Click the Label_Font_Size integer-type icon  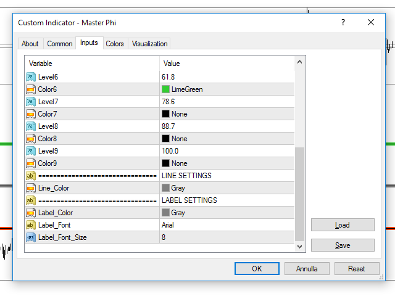[31, 237]
